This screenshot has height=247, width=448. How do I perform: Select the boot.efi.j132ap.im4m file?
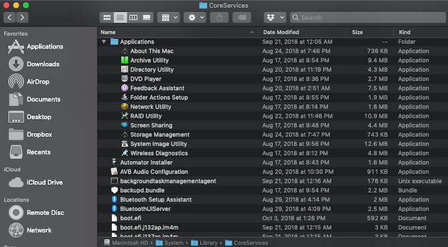pyautogui.click(x=149, y=228)
